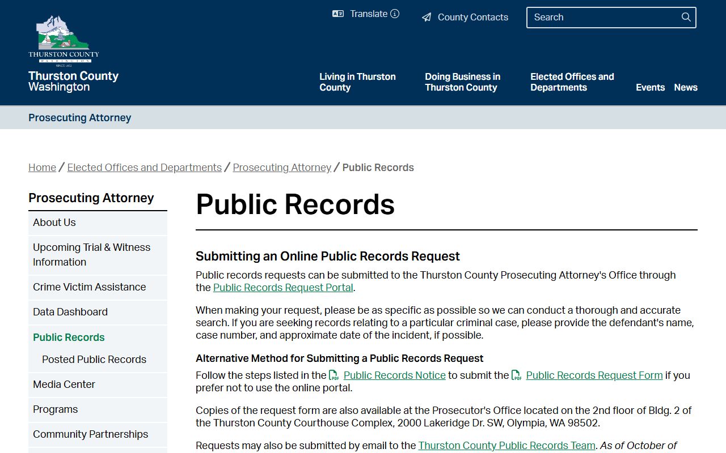Select Public Records in sidebar

[x=69, y=337]
